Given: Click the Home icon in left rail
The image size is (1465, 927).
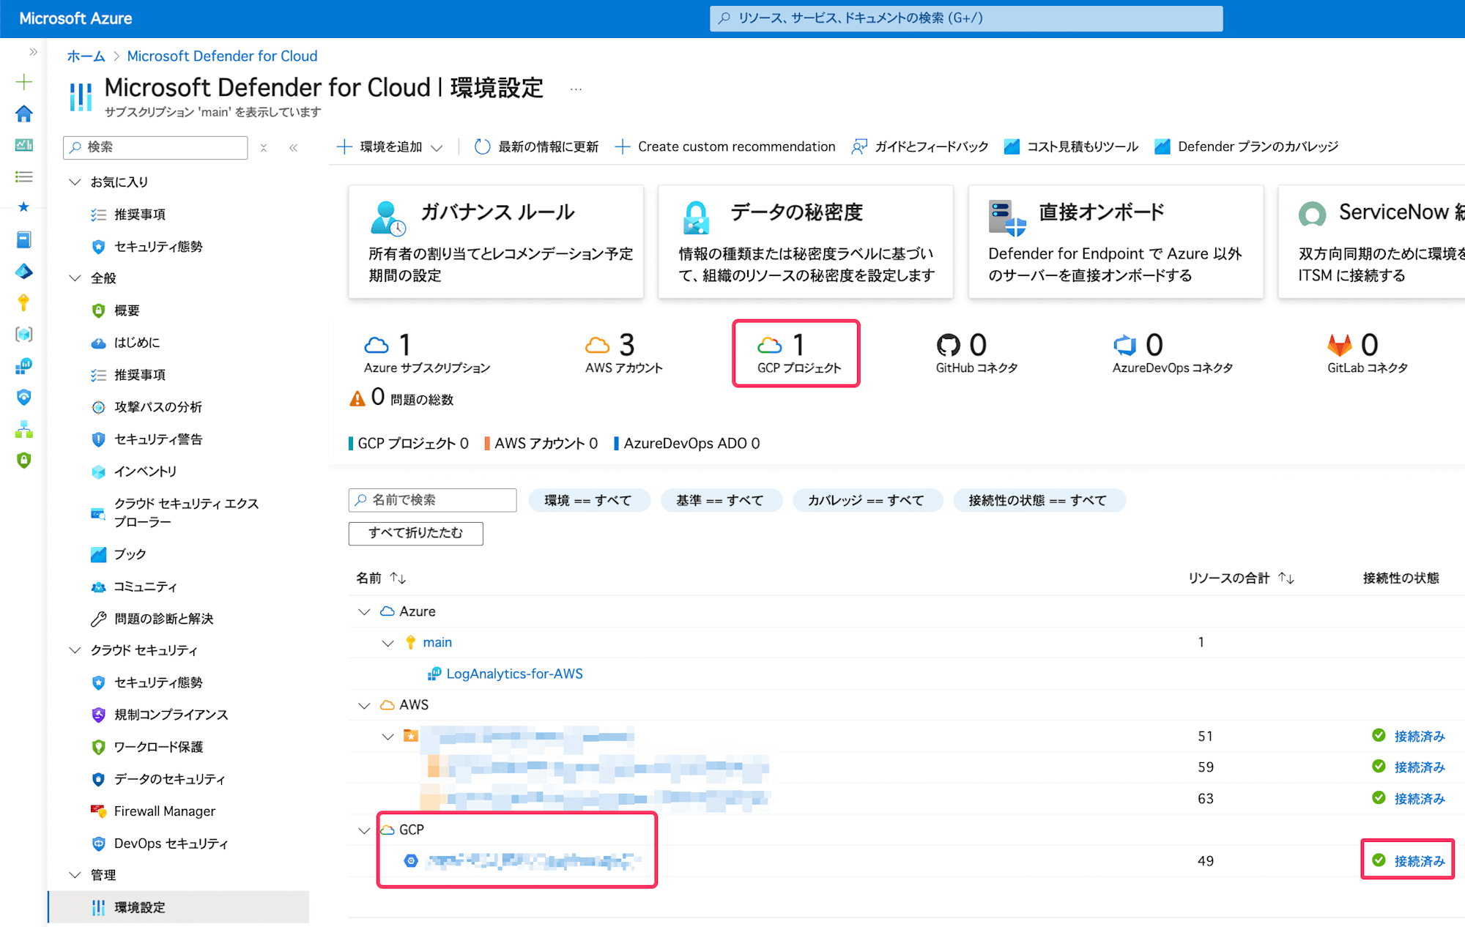Looking at the screenshot, I should [24, 113].
